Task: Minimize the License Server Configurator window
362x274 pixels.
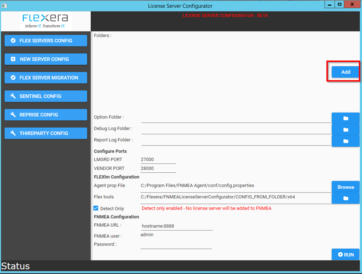Action: 329,4
